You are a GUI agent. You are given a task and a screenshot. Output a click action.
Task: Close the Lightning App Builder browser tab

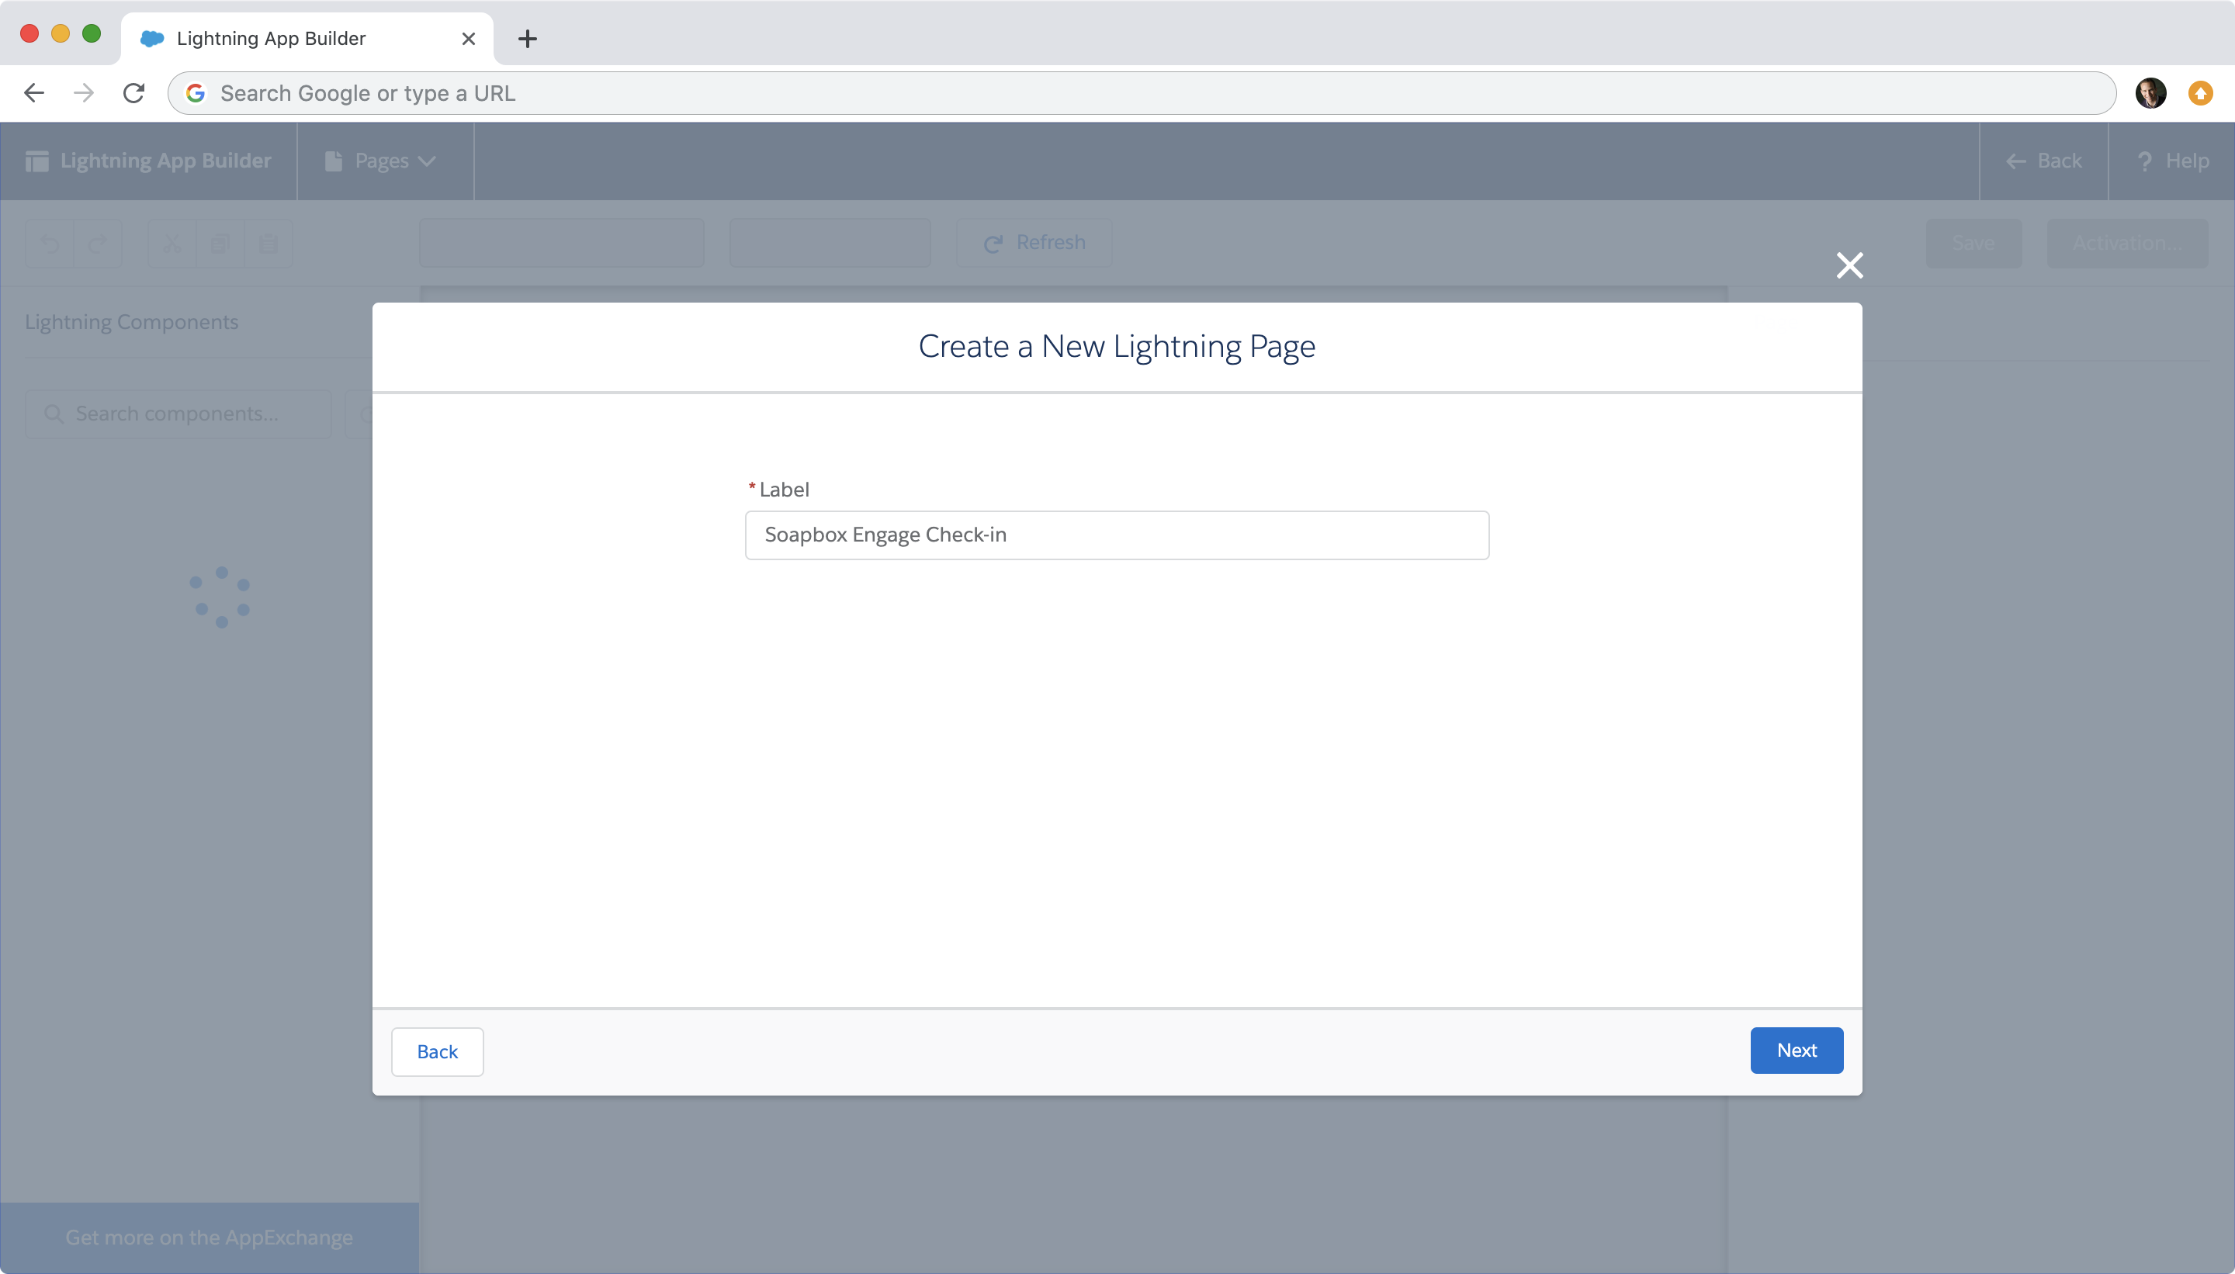[468, 39]
